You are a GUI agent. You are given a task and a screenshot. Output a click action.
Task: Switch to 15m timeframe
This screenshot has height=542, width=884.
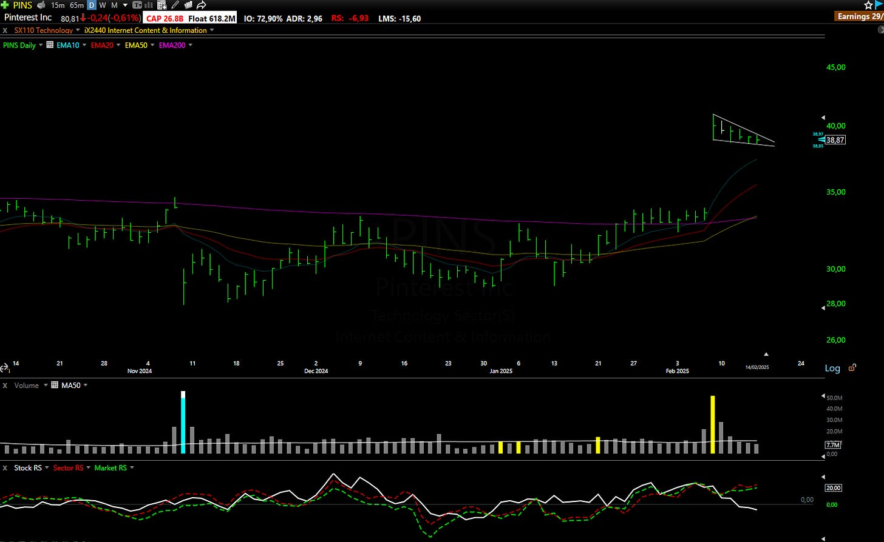(58, 5)
